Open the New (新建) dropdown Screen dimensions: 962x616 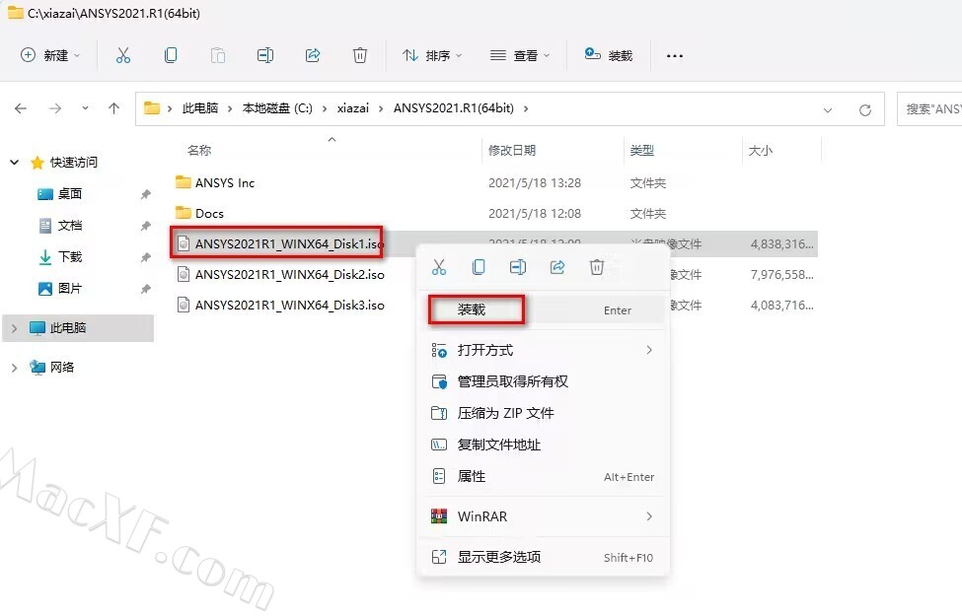50,56
